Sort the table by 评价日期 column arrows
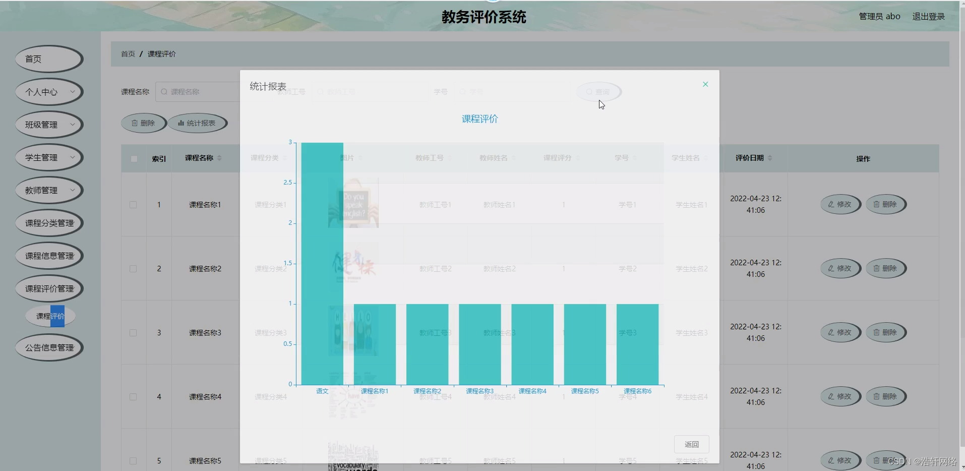 771,157
